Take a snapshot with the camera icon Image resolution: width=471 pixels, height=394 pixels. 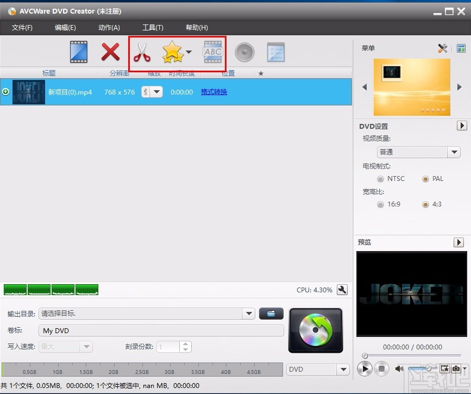click(455, 368)
